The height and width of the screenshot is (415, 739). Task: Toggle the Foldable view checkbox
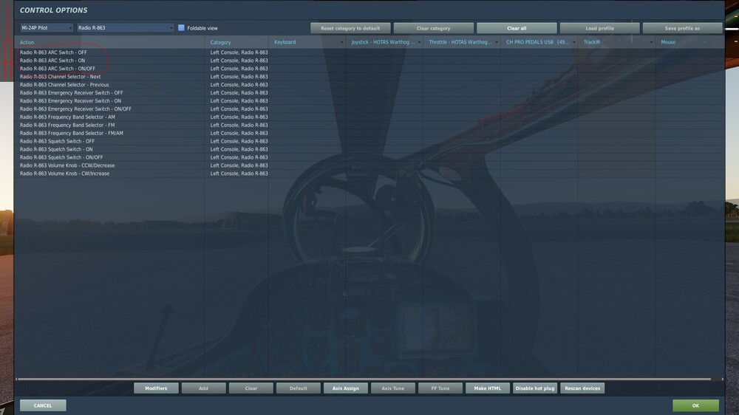pyautogui.click(x=181, y=28)
